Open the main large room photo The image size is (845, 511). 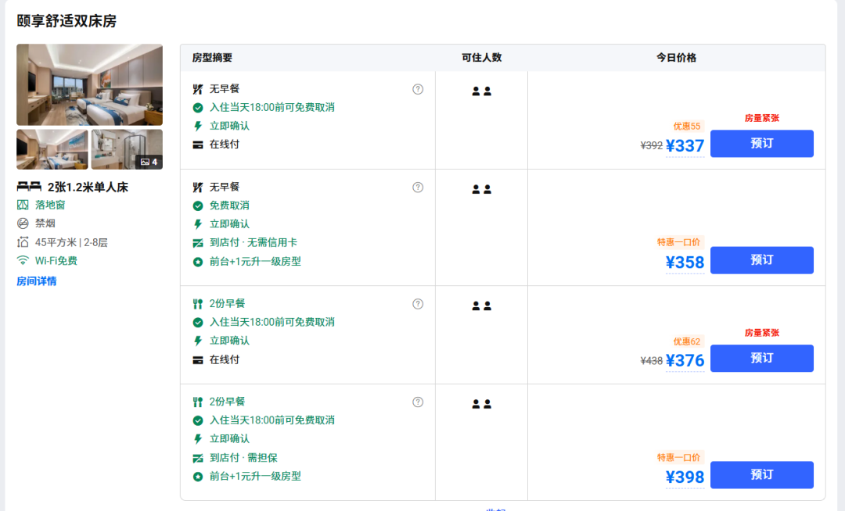89,84
